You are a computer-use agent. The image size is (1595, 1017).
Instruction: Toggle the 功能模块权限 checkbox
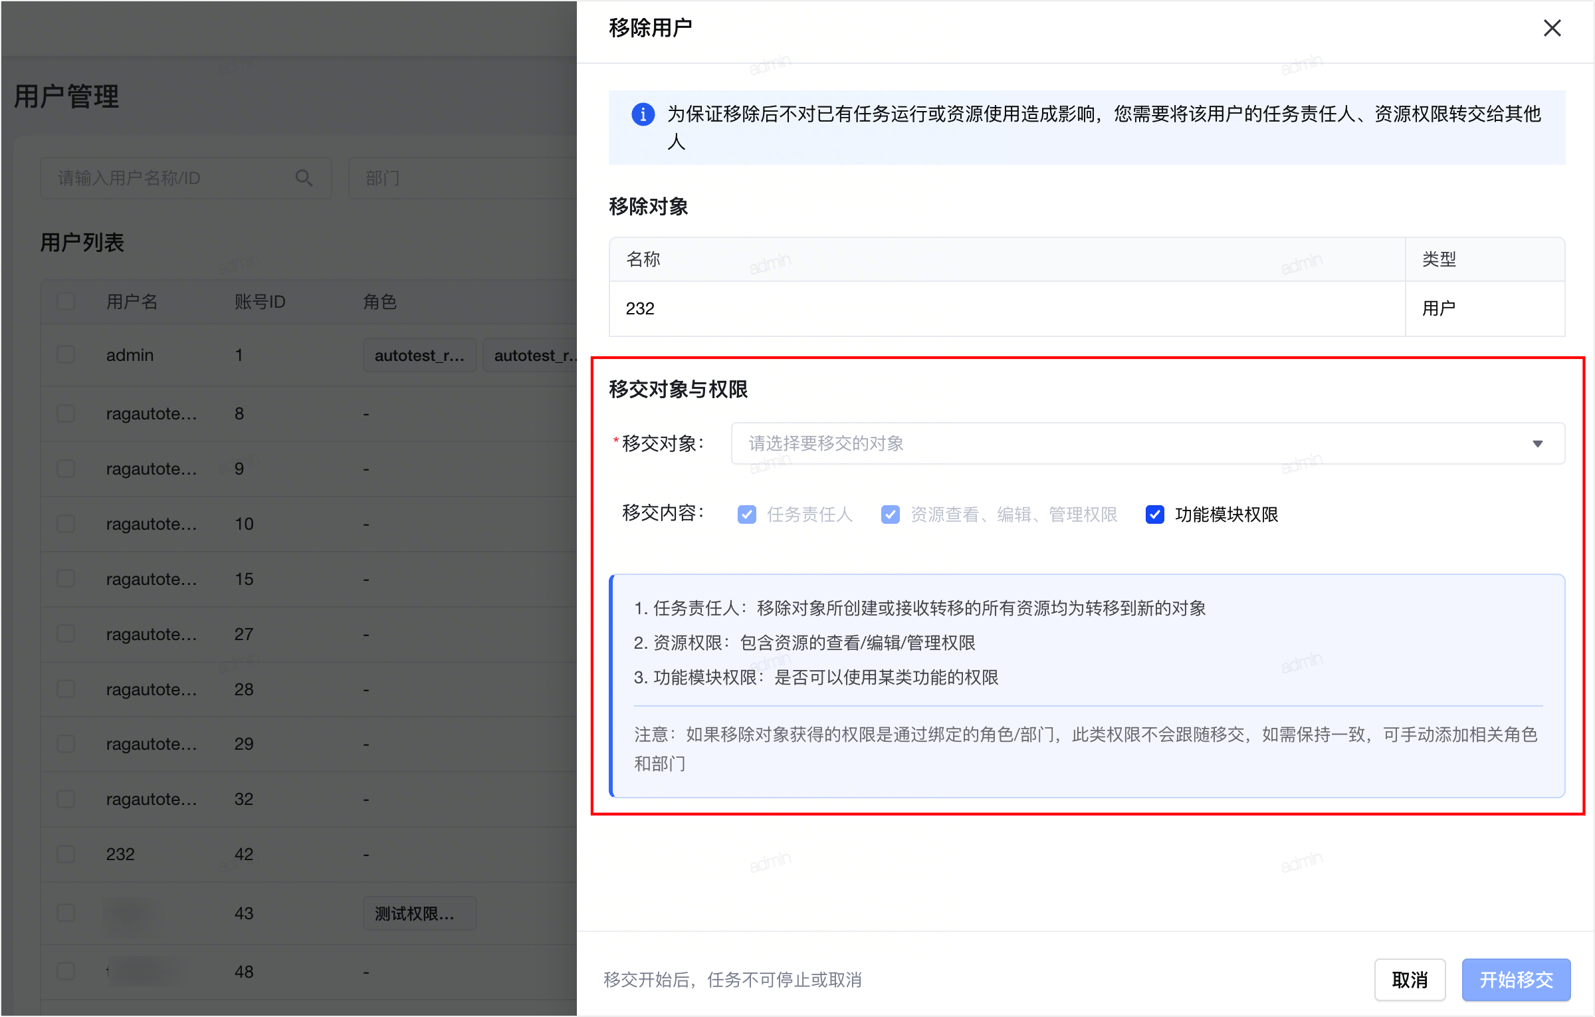pos(1154,514)
